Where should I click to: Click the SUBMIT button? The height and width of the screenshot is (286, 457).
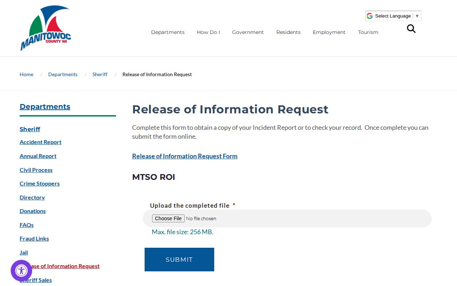pyautogui.click(x=179, y=260)
